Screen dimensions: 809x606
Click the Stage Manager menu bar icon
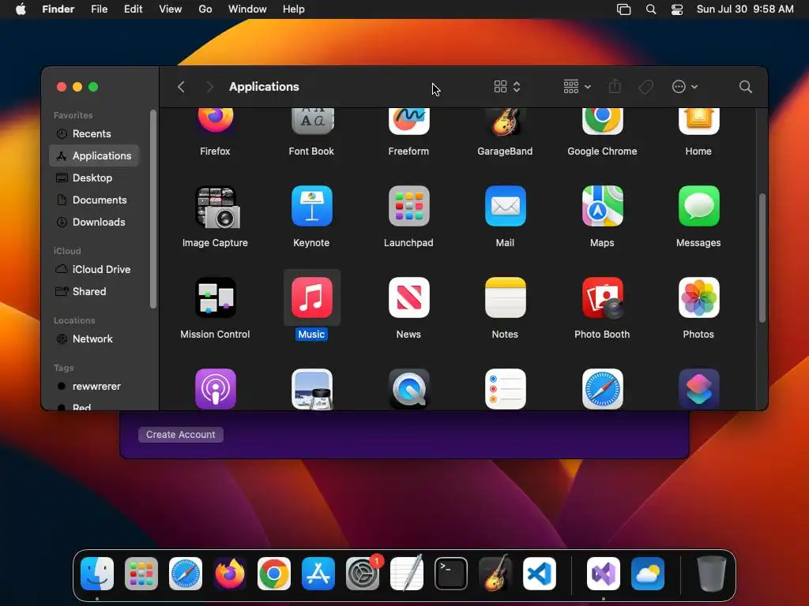(x=624, y=9)
